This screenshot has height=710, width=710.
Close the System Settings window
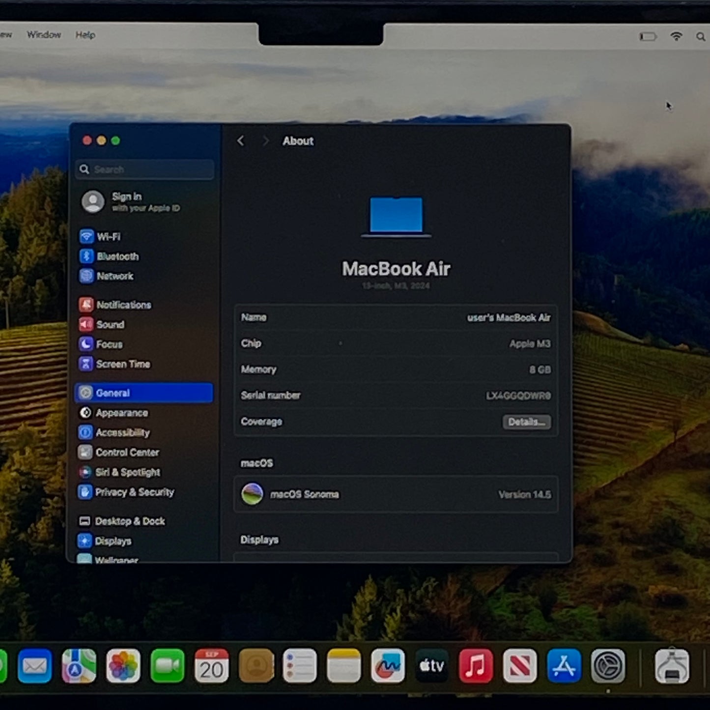click(87, 141)
